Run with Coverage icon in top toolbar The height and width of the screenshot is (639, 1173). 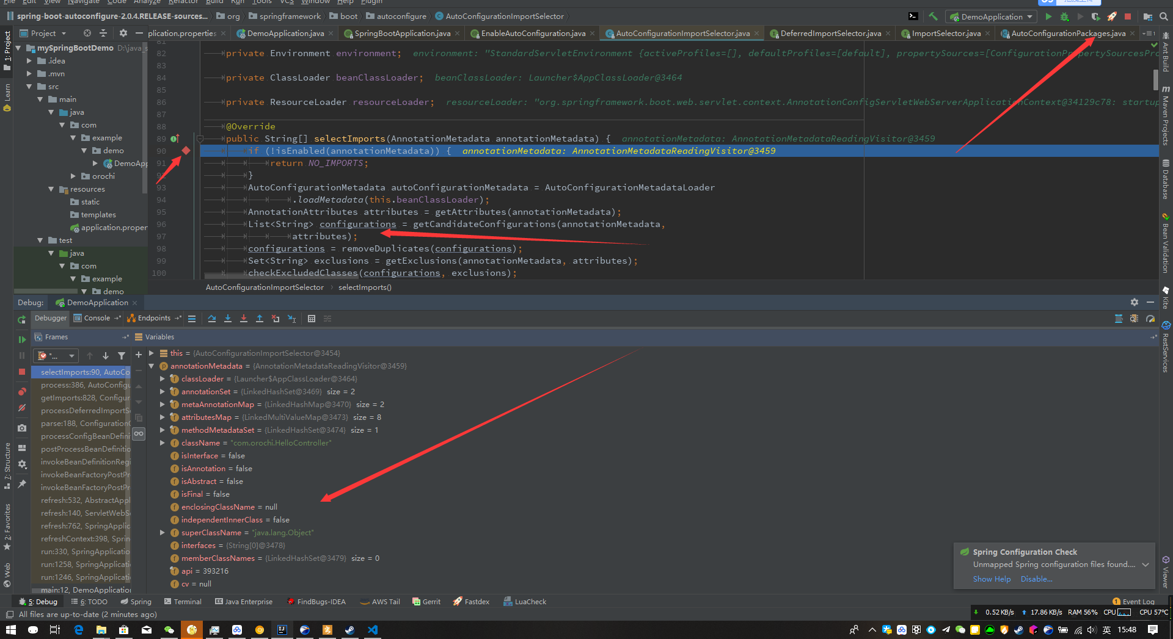[1096, 16]
